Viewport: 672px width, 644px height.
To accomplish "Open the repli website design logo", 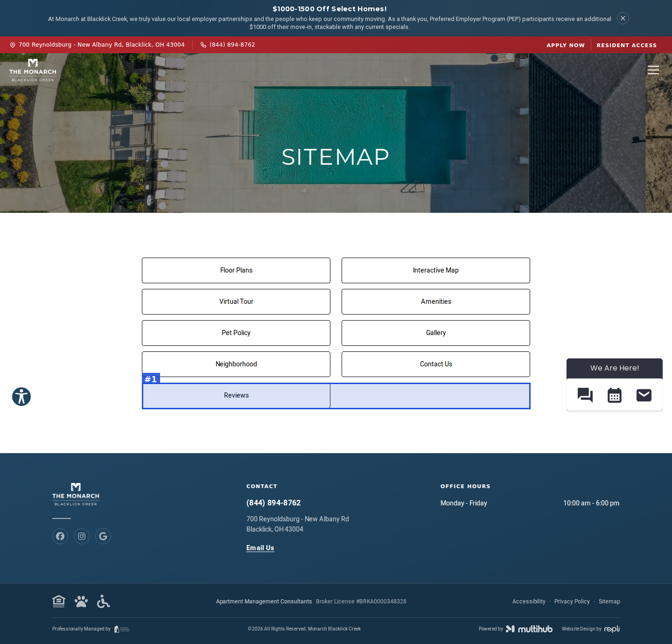I will coord(612,629).
